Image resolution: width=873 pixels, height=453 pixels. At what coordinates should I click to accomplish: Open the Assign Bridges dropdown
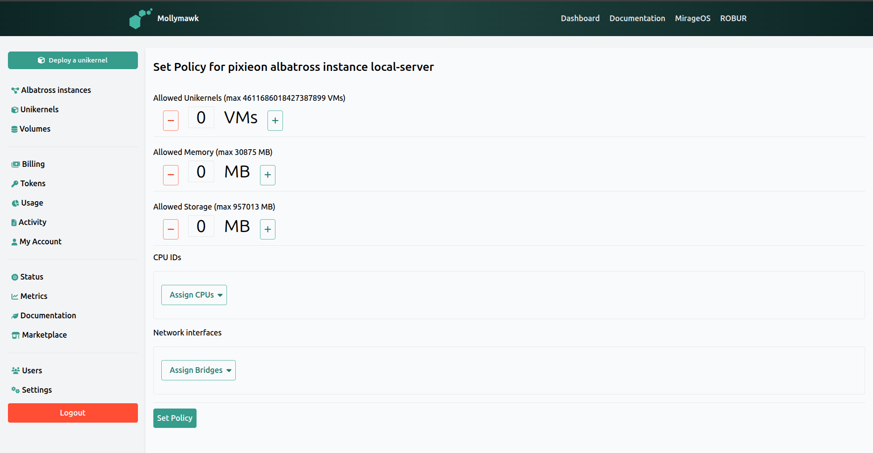[198, 370]
